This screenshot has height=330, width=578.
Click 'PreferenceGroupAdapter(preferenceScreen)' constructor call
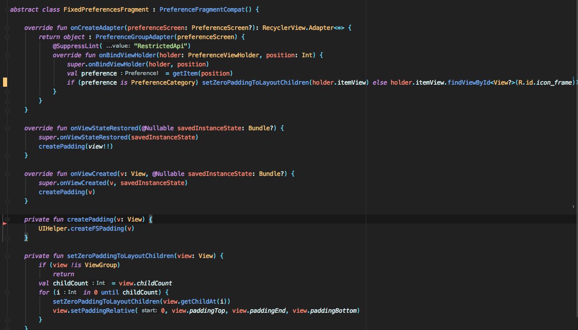tap(166, 37)
